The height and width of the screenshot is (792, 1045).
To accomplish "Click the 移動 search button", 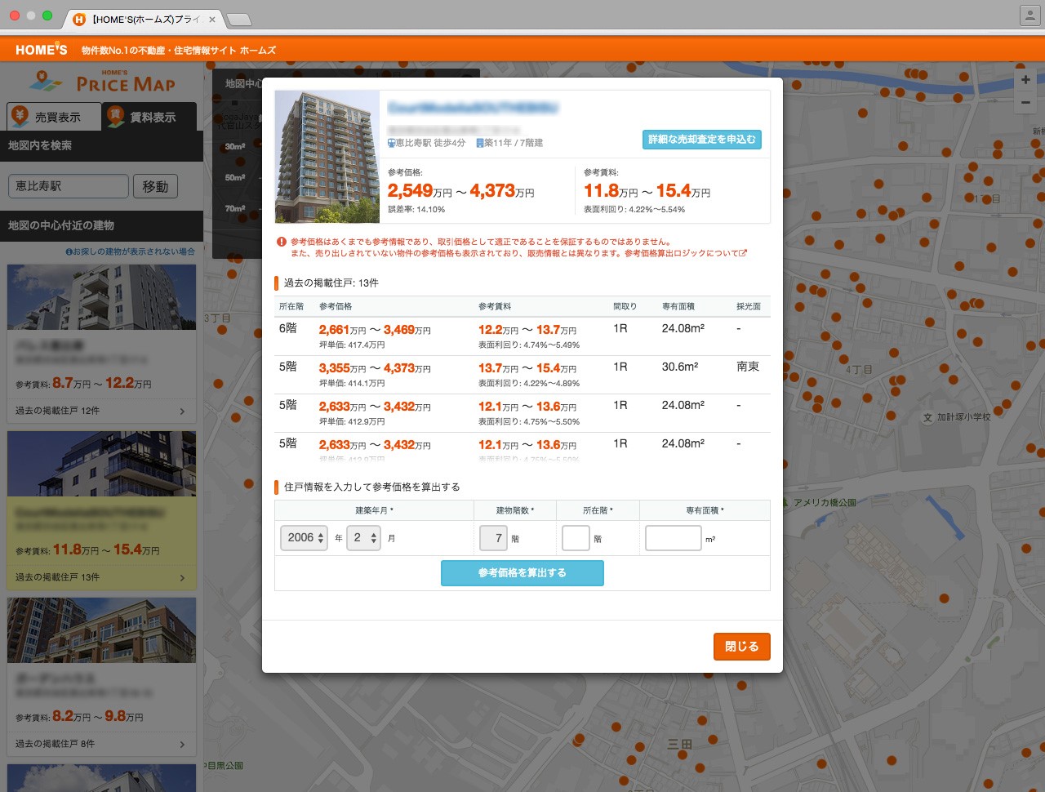I will tap(155, 186).
